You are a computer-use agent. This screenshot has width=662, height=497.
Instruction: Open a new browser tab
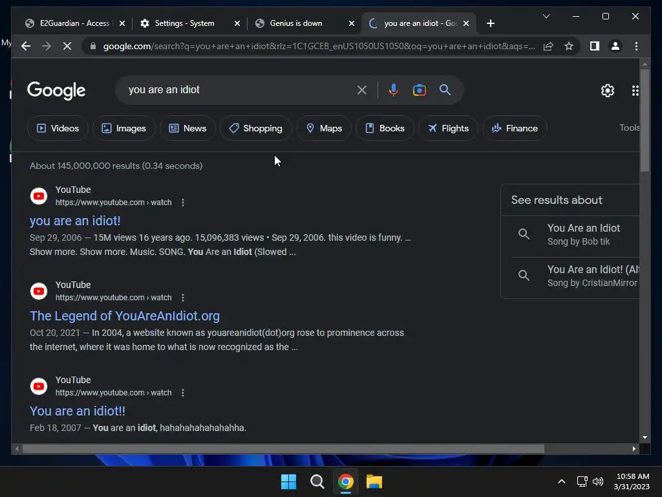point(490,23)
